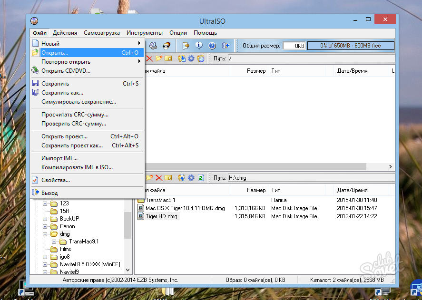Click the Путь field showing H:\dmg
This screenshot has height=300, width=422.
pos(311,178)
